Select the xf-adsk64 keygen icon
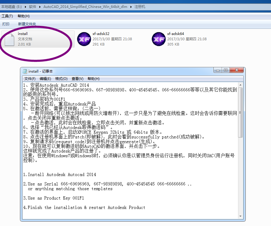271x226 pixels. (x=159, y=39)
